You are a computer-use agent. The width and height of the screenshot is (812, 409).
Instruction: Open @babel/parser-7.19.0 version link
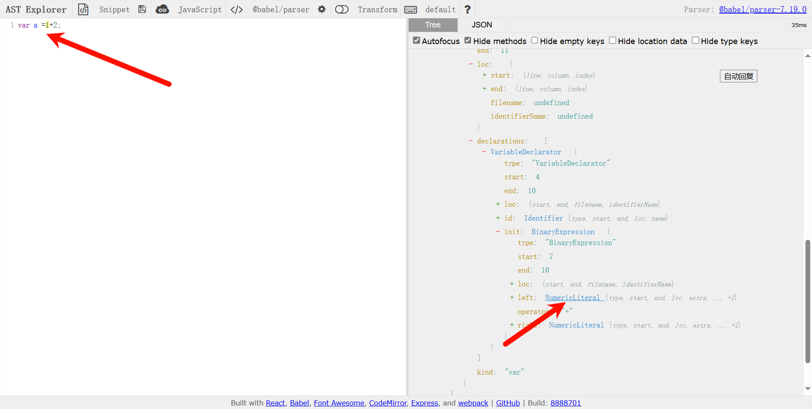click(763, 10)
